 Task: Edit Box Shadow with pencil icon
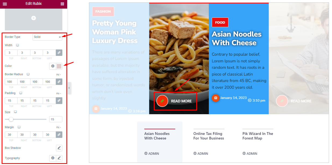(59, 148)
